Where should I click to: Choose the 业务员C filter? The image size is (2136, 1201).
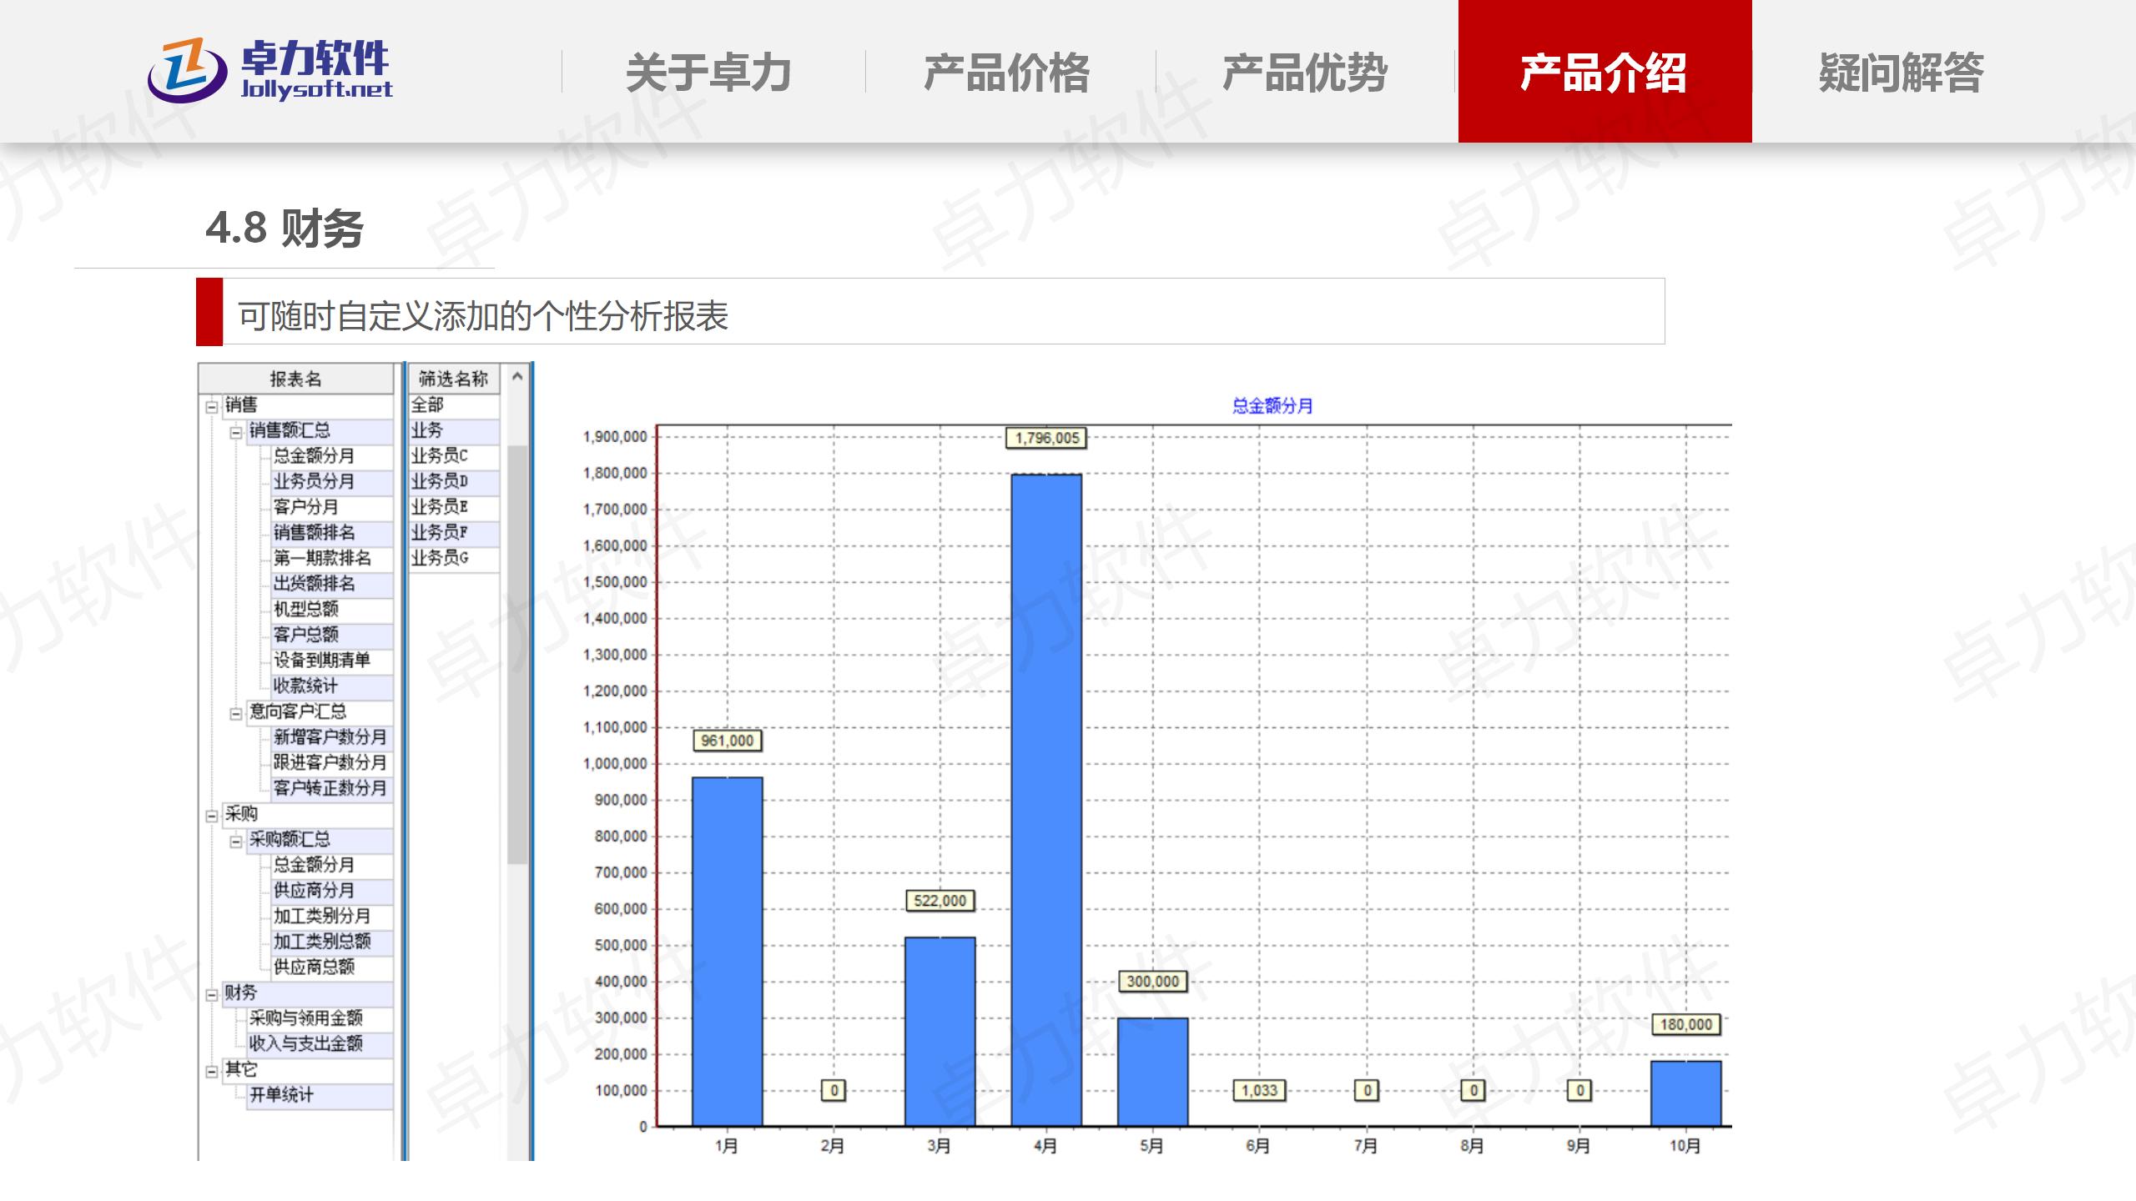point(453,456)
